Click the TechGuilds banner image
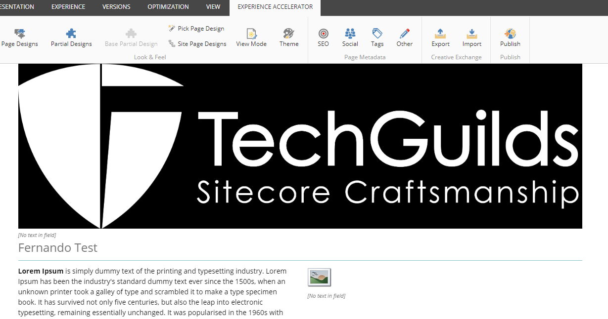 (x=300, y=146)
